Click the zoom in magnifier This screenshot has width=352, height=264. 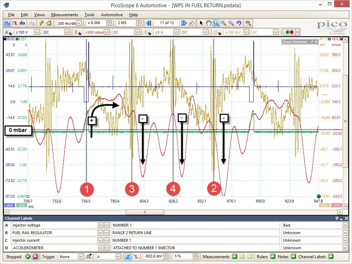[223, 23]
